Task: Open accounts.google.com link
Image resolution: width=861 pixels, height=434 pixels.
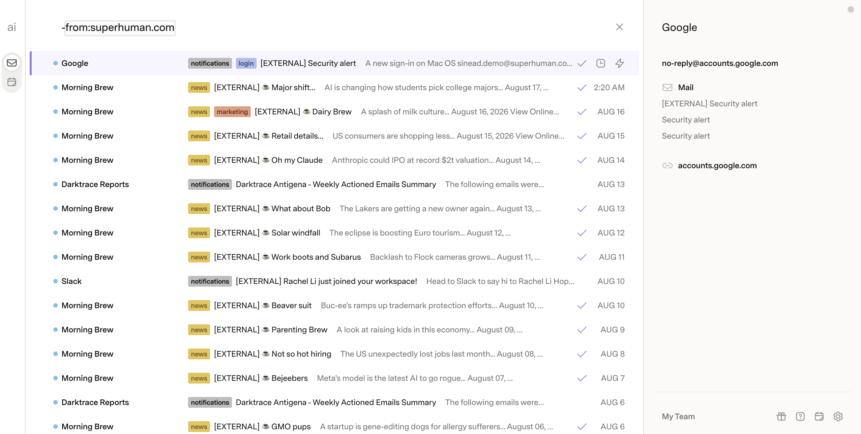Action: pos(717,166)
